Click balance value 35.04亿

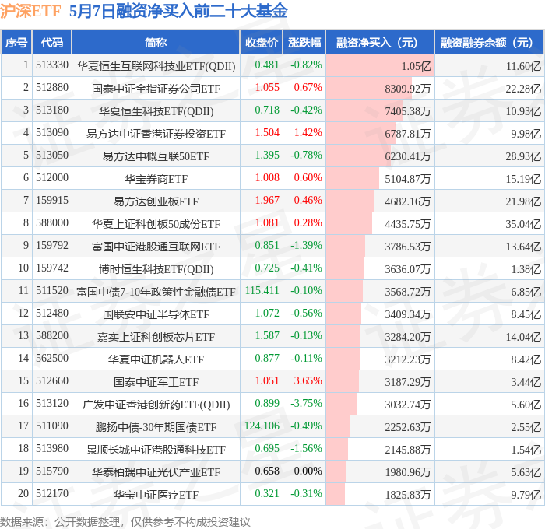(x=523, y=224)
